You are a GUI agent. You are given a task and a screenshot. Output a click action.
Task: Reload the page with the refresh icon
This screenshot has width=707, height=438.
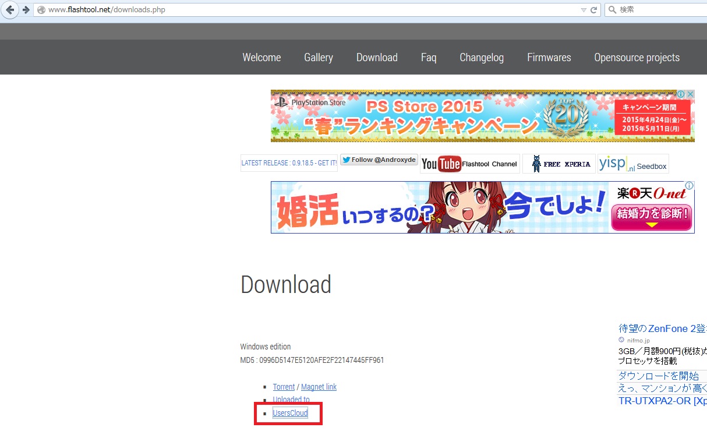pos(594,10)
